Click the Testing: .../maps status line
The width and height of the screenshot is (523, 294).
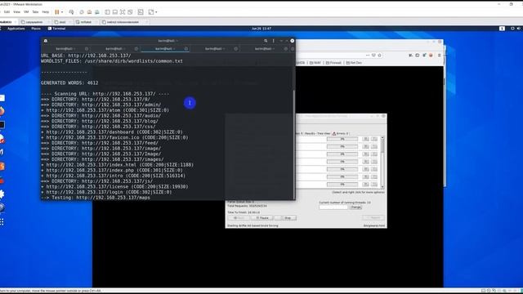pos(96,198)
